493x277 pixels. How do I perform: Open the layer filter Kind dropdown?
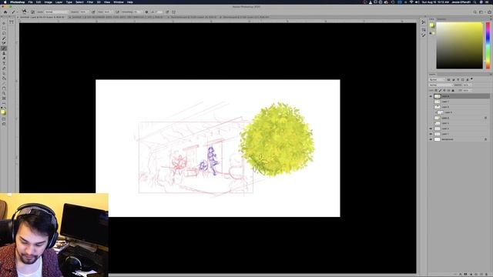pyautogui.click(x=438, y=80)
